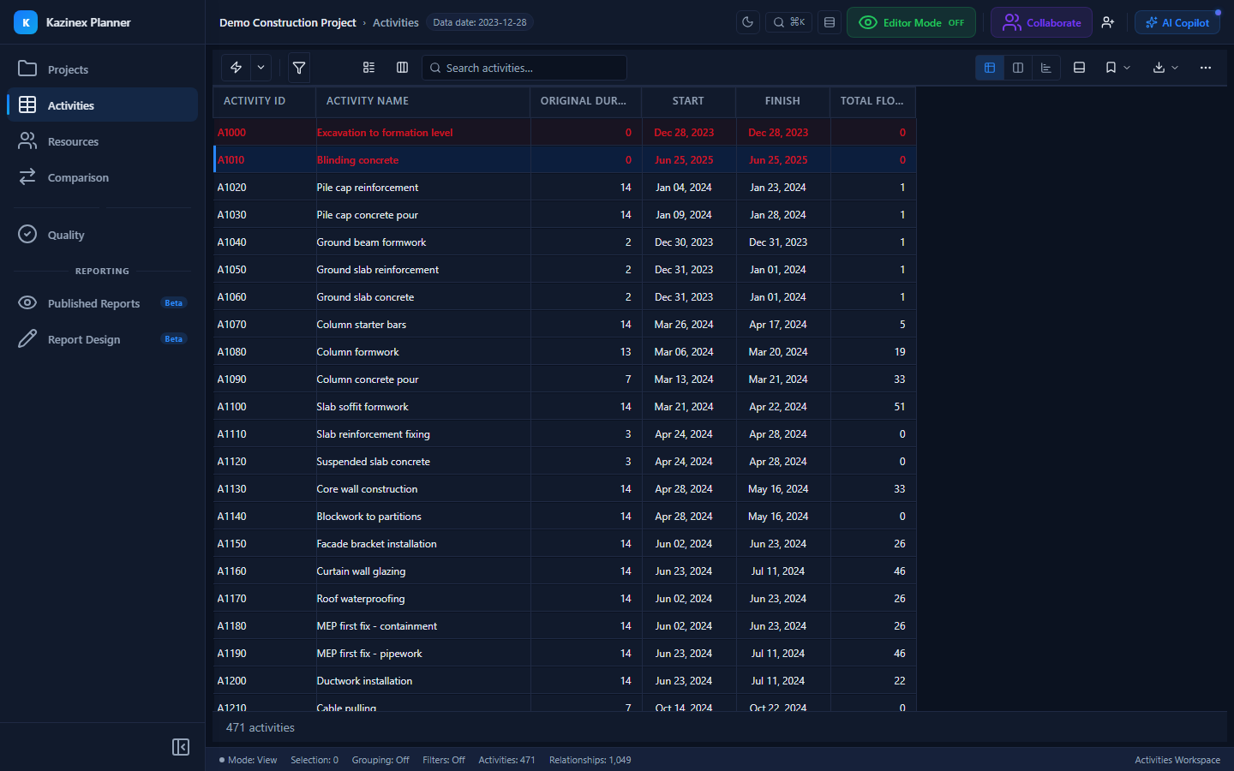Open Report Design page

click(x=102, y=339)
